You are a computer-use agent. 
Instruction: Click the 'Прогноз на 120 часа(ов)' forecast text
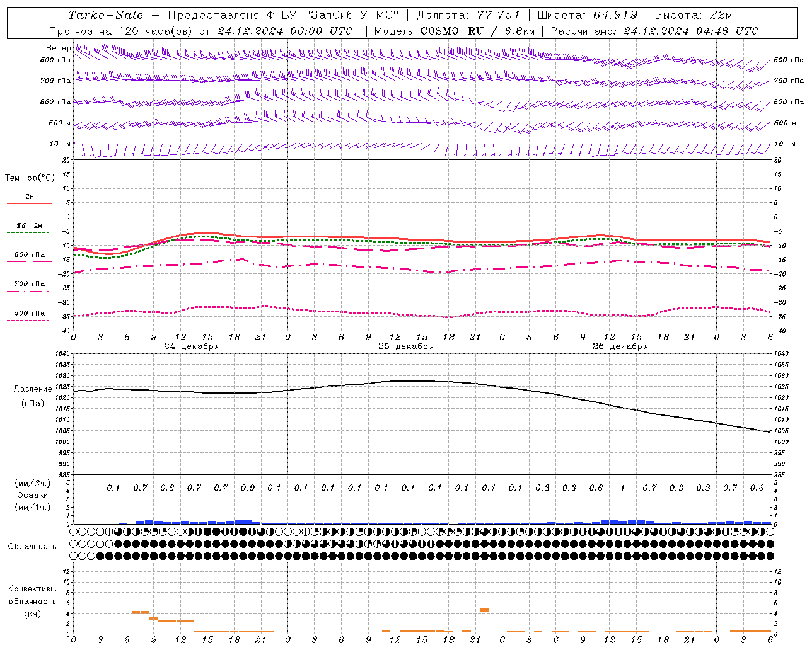[x=122, y=31]
